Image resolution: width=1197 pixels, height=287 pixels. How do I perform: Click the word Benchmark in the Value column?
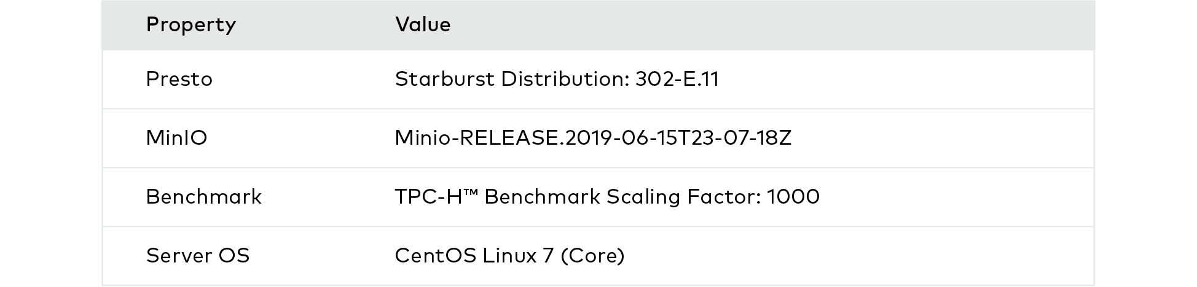point(542,197)
